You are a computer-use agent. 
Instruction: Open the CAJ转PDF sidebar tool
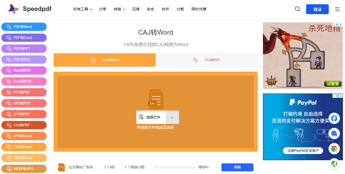coord(24,125)
